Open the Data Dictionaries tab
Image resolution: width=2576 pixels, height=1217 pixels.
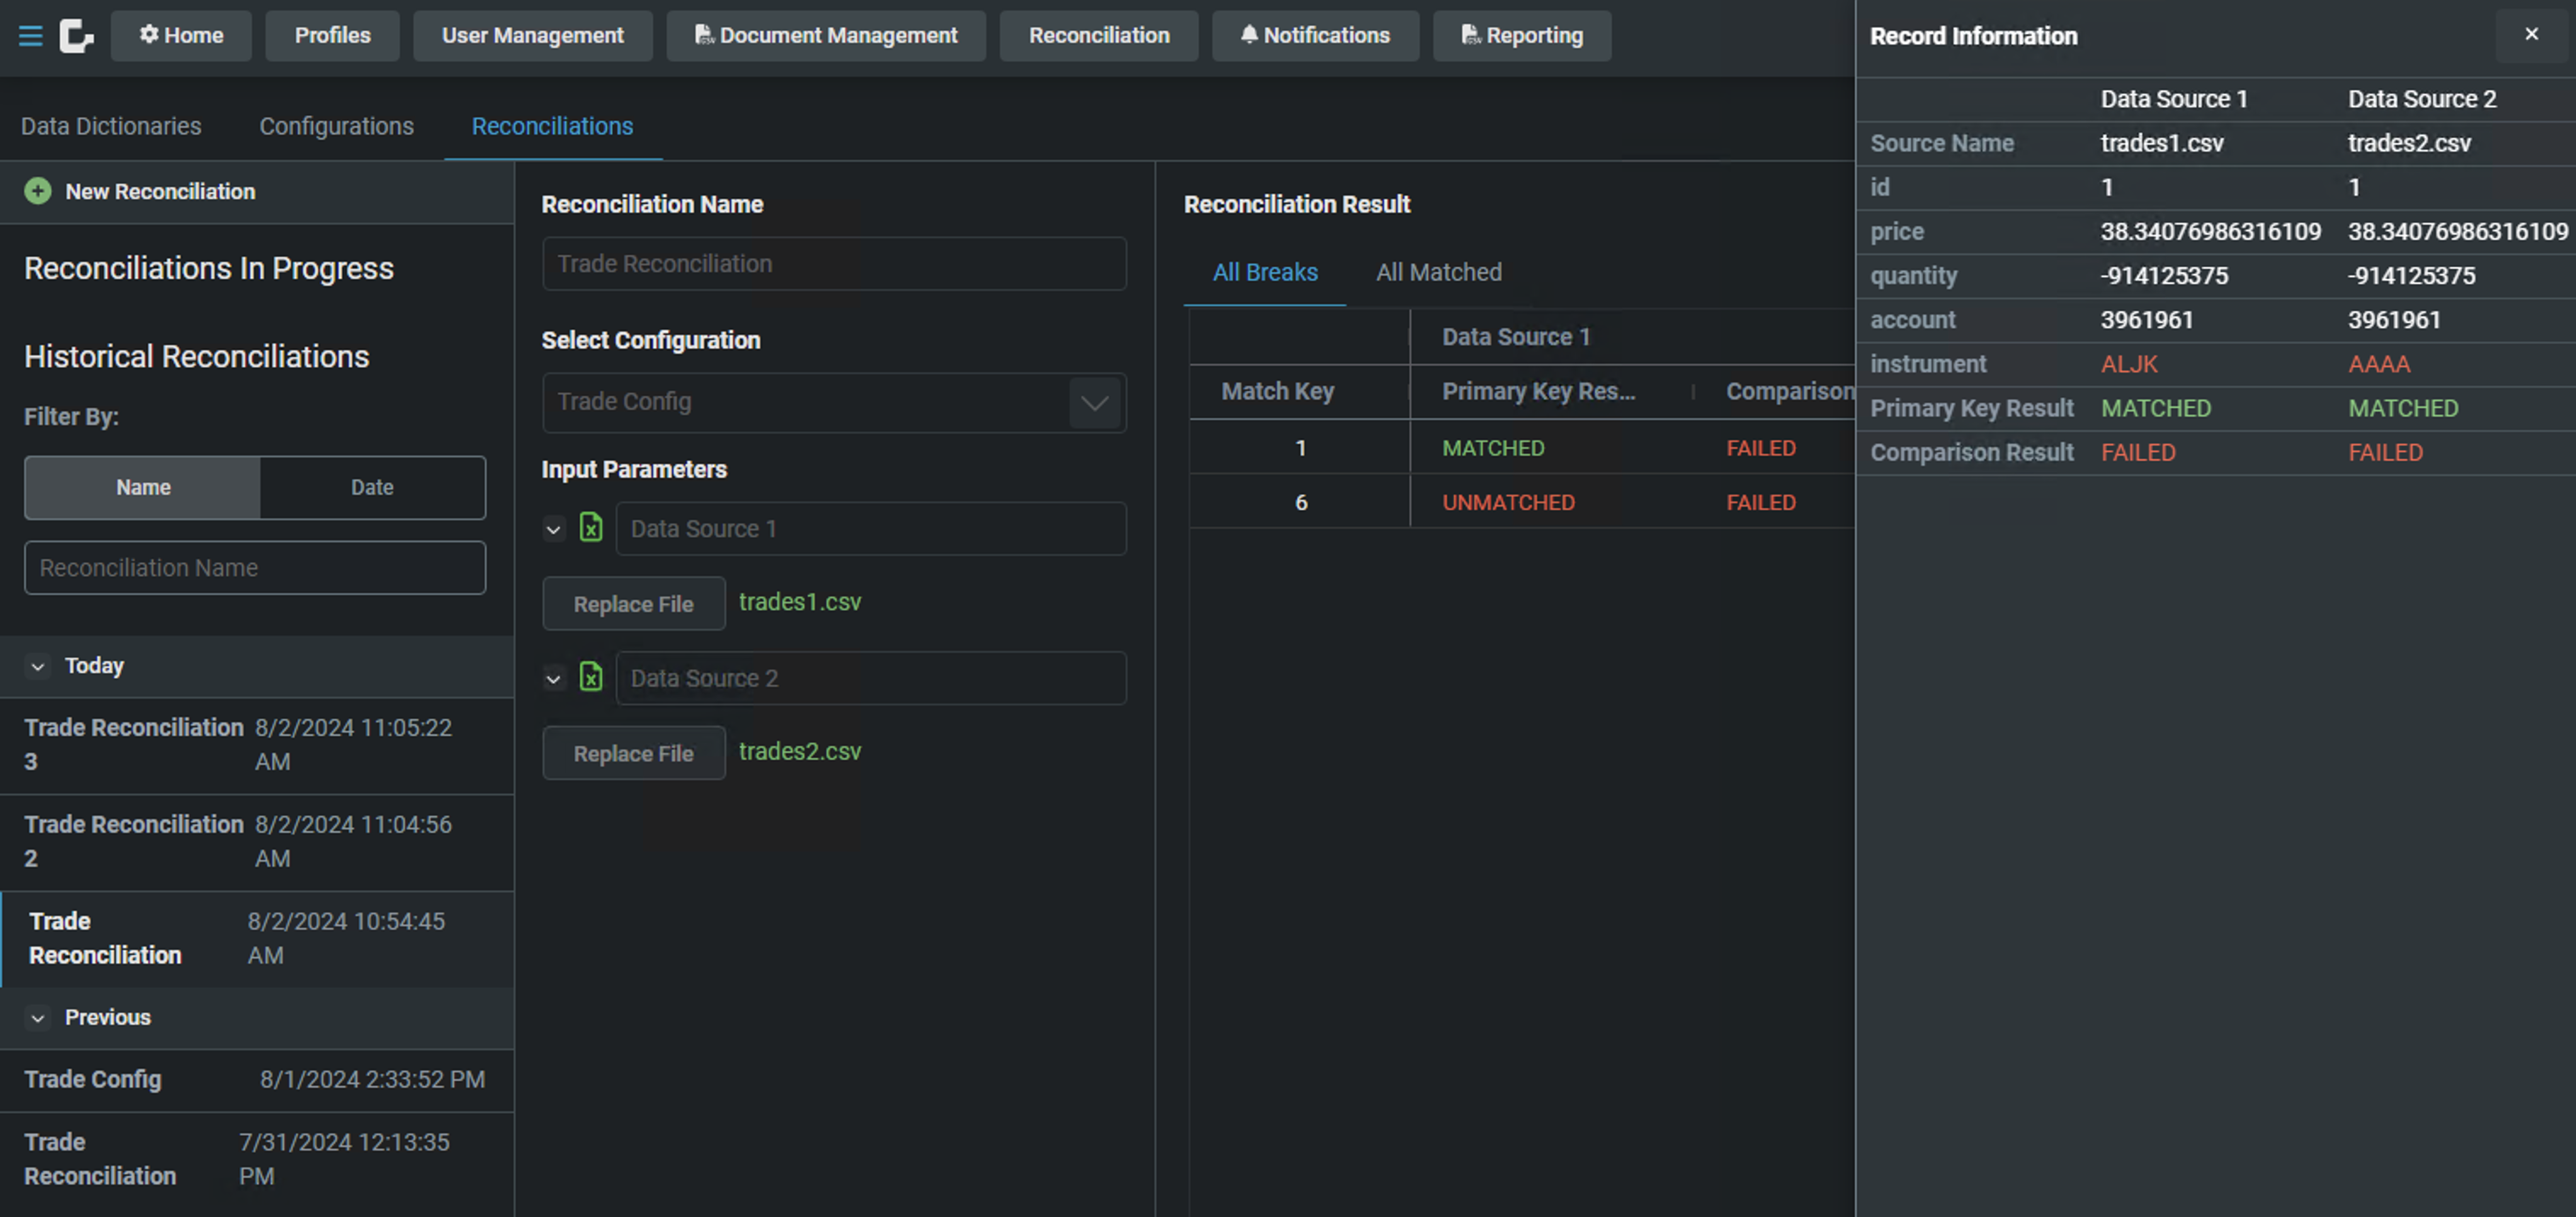[111, 126]
